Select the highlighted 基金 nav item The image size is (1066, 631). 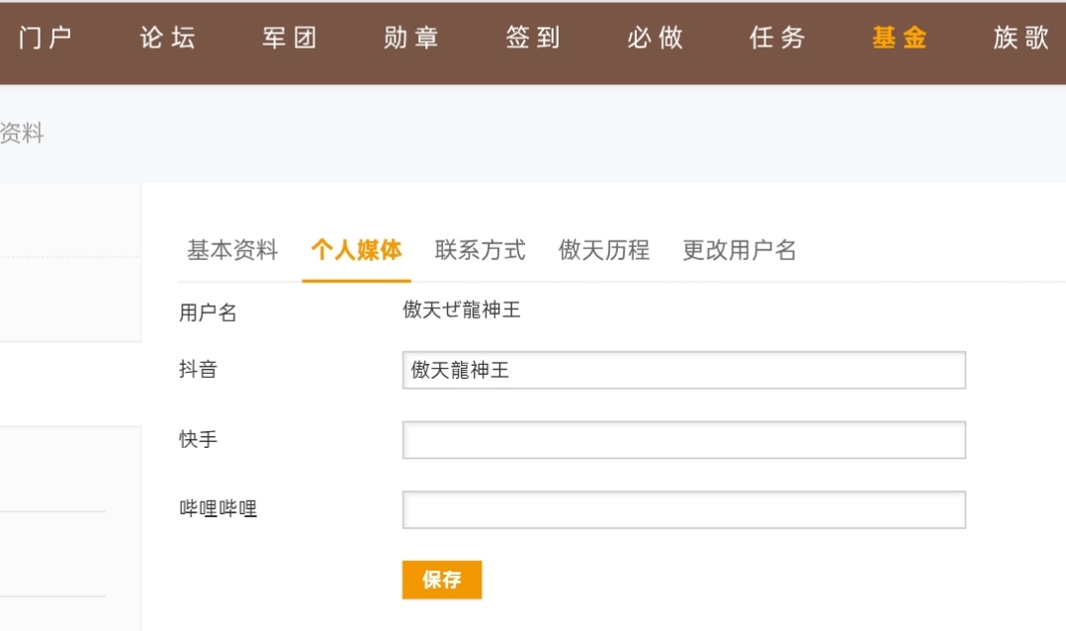pos(899,39)
